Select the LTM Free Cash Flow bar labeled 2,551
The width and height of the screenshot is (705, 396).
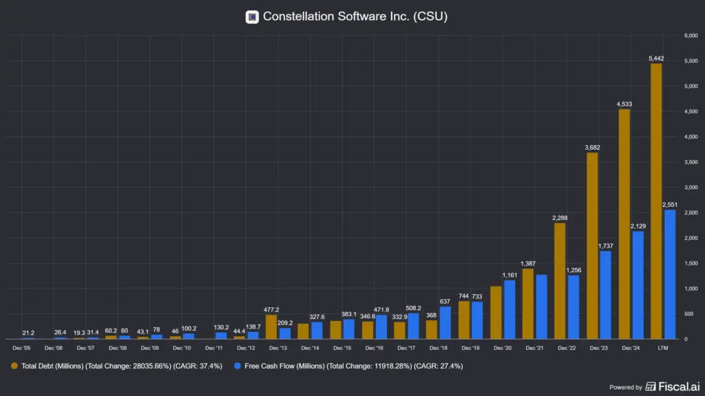(669, 274)
